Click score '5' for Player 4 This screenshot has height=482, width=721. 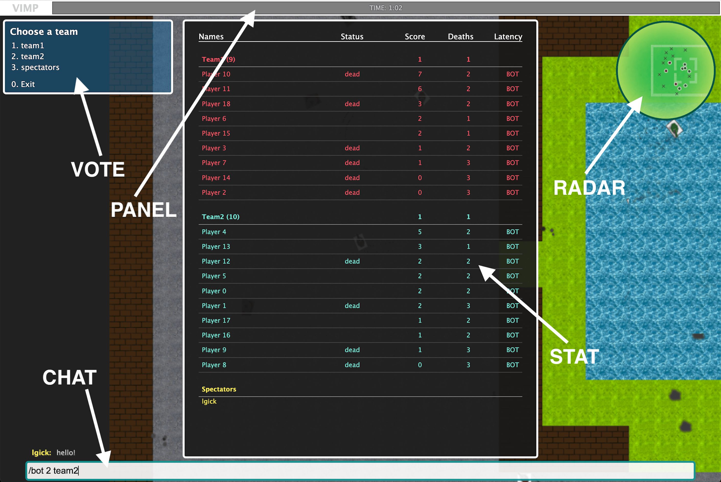click(x=420, y=232)
